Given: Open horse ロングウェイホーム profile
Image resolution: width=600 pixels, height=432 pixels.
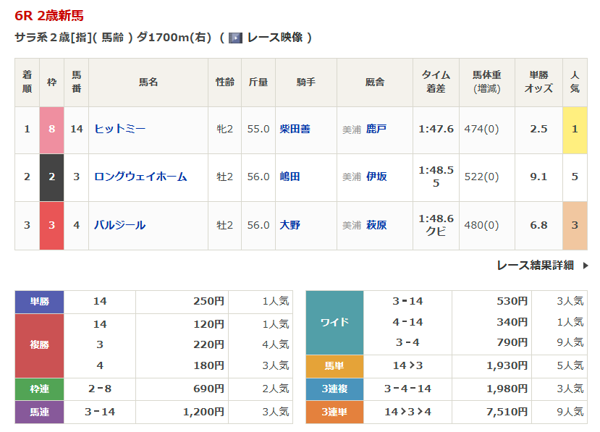Looking at the screenshot, I should (140, 177).
